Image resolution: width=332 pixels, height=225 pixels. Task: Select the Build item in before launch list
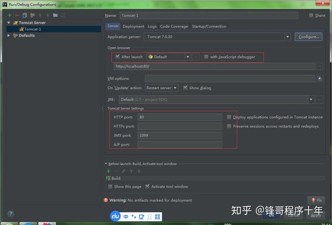[x=215, y=178]
